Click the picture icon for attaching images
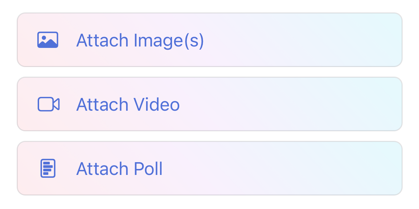This screenshot has width=419, height=209. 48,40
